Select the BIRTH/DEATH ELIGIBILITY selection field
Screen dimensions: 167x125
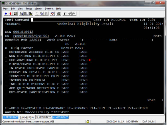[6, 64]
